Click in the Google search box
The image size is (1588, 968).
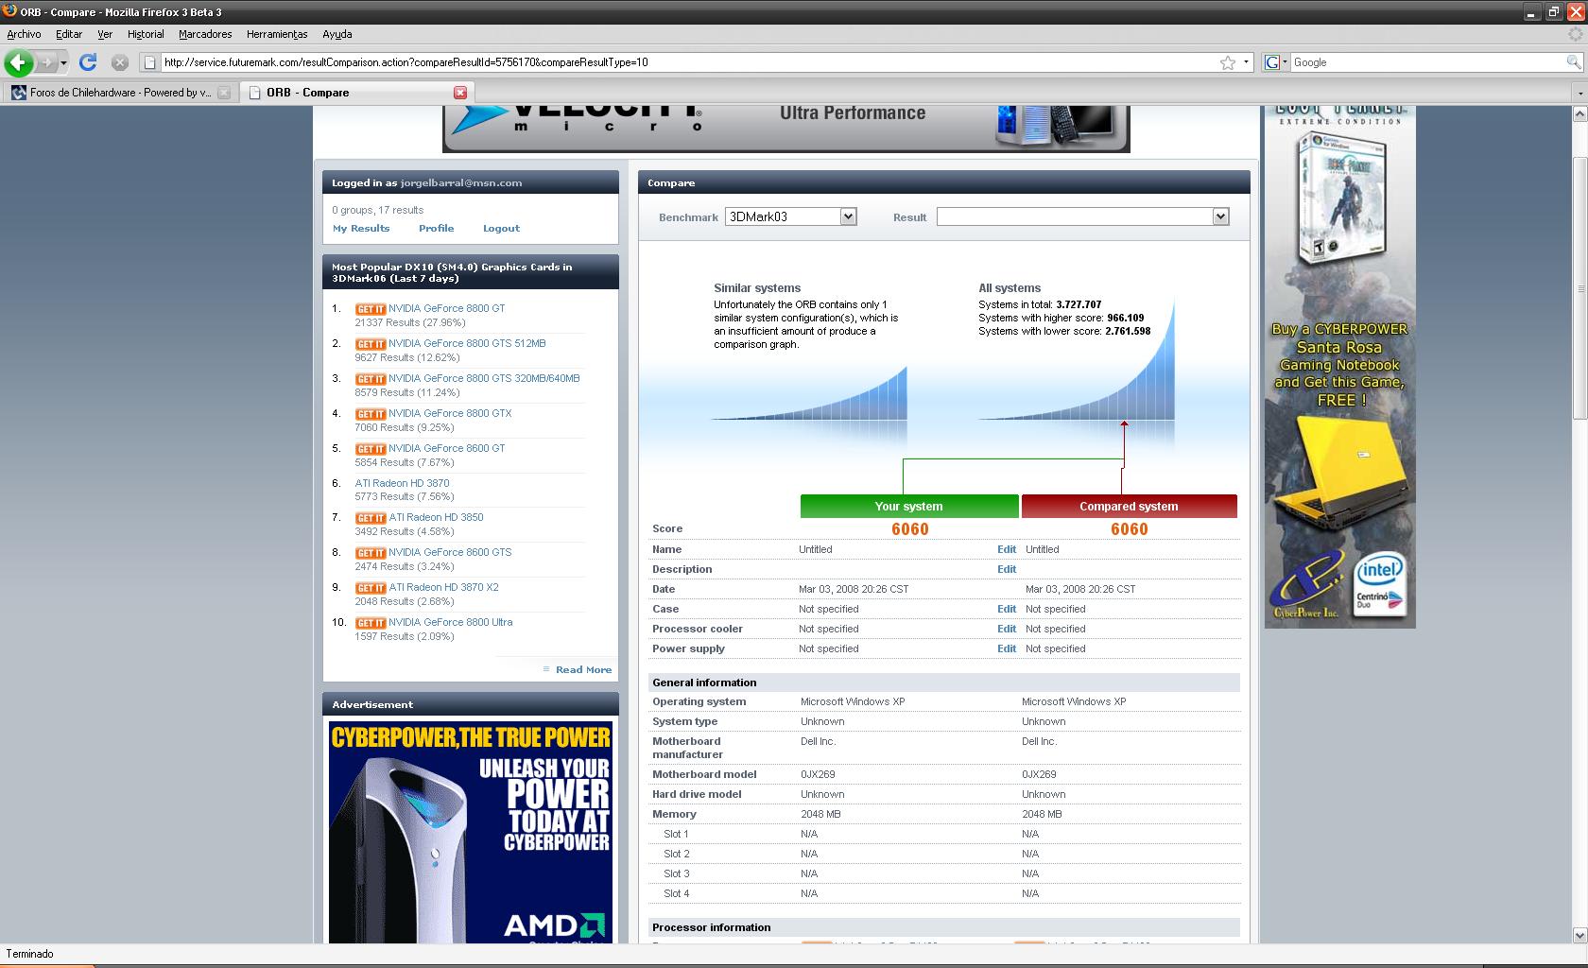[1427, 62]
